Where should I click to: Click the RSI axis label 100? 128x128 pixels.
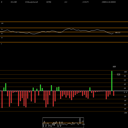[2, 23]
